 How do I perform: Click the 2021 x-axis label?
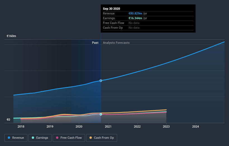[x=108, y=126]
